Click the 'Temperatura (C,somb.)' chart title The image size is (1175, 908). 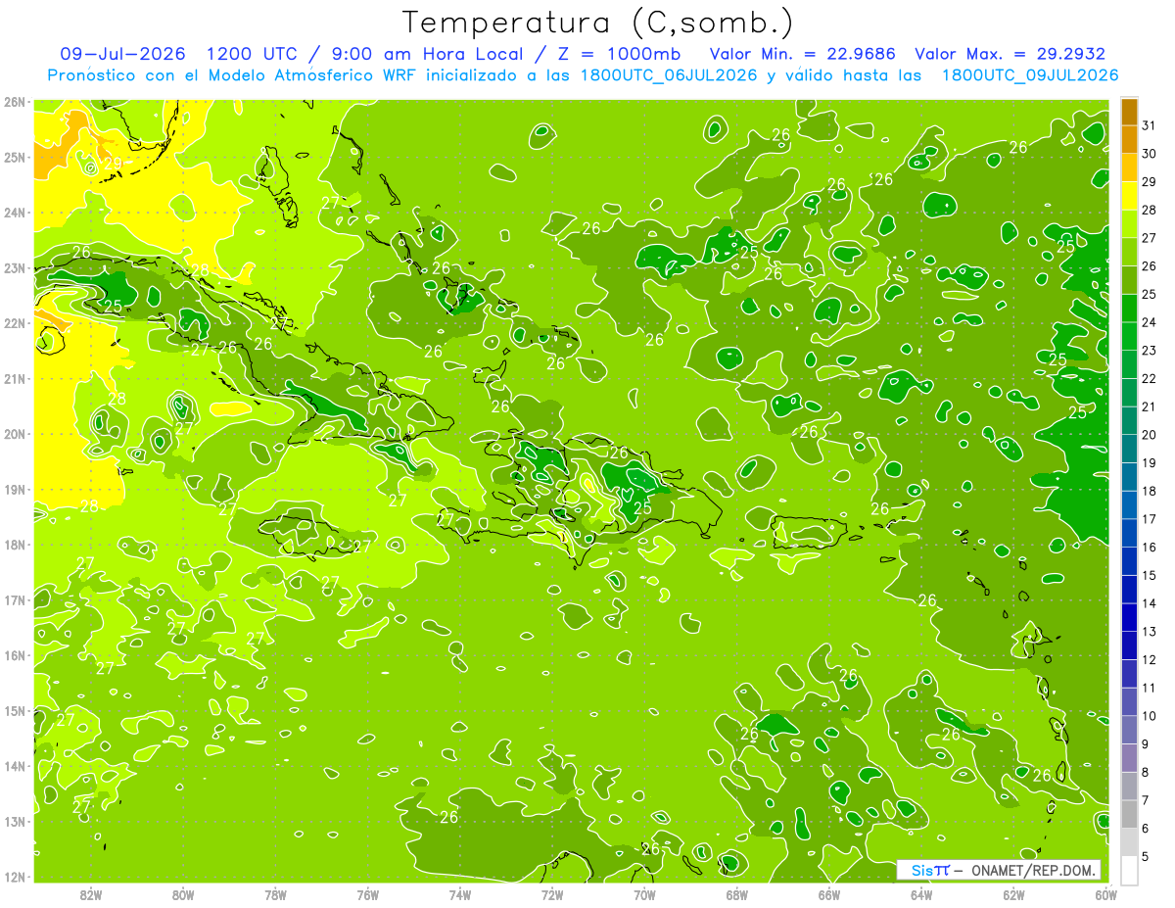[x=598, y=23]
